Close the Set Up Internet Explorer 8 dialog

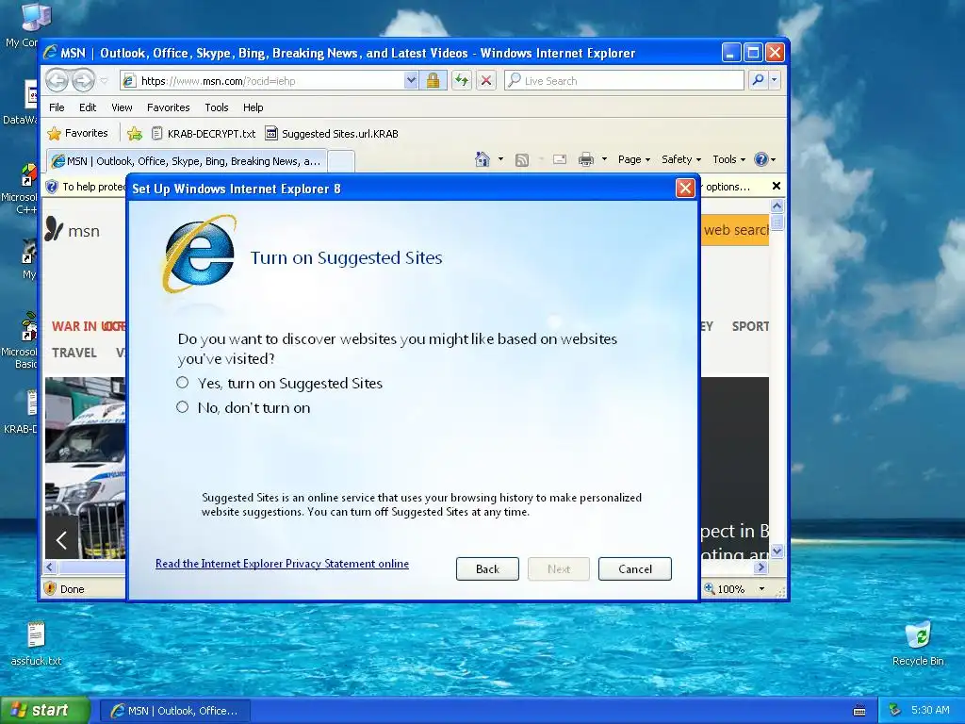tap(685, 188)
